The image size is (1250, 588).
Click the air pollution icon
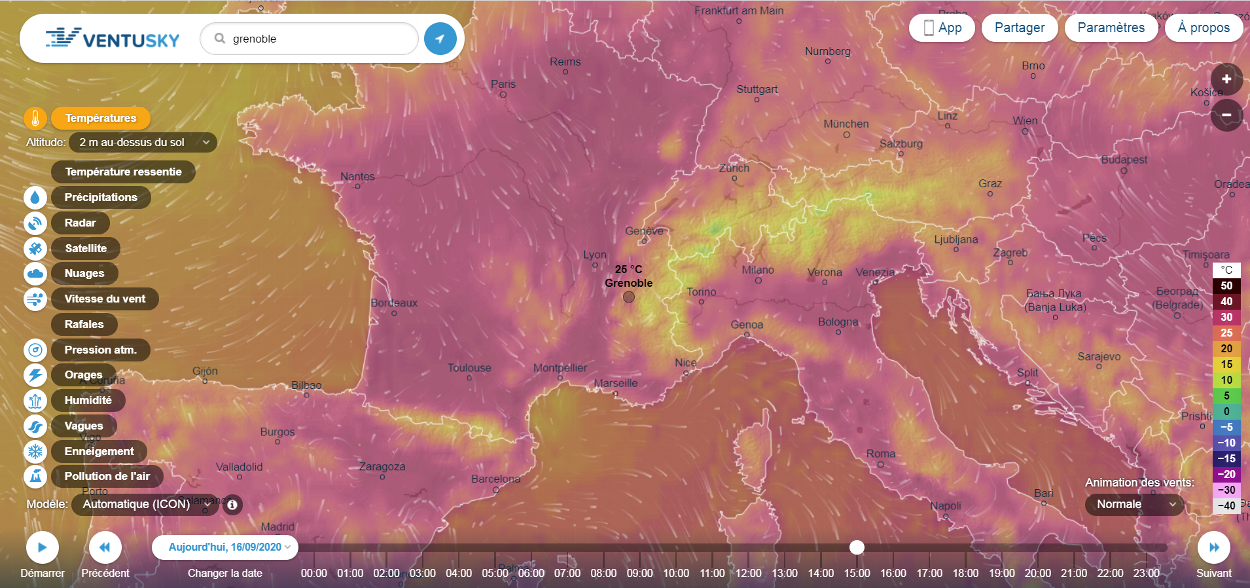click(x=35, y=476)
